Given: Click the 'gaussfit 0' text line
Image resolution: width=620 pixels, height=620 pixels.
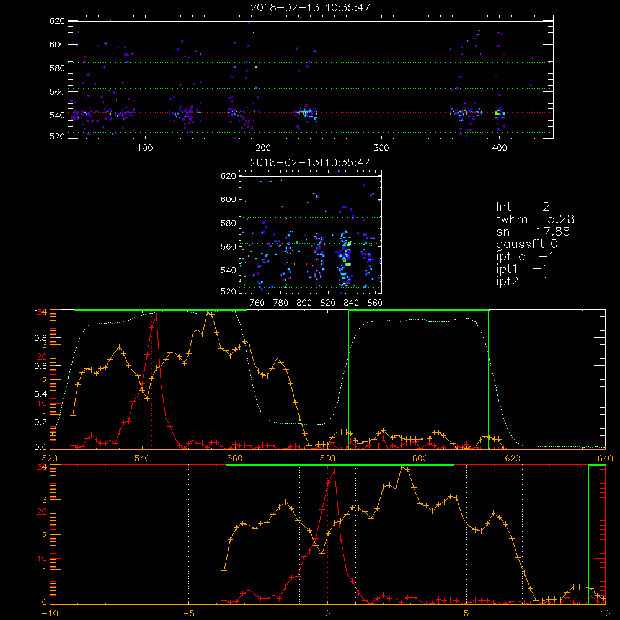Looking at the screenshot, I should [527, 244].
